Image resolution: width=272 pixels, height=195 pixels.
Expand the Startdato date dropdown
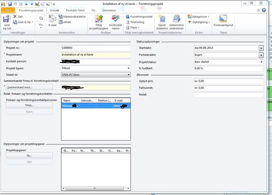(261, 48)
